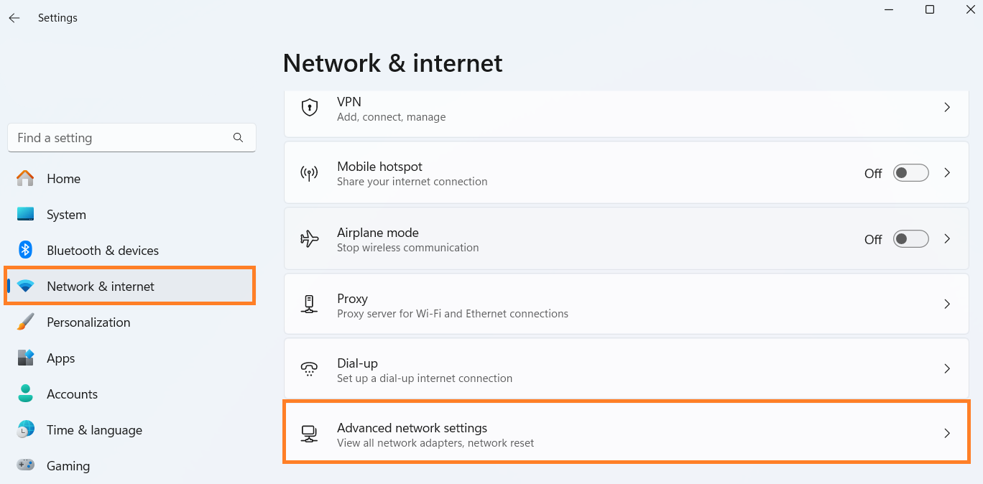Turn on the Mobile hotspot toggle
The width and height of the screenshot is (983, 484).
pos(910,173)
